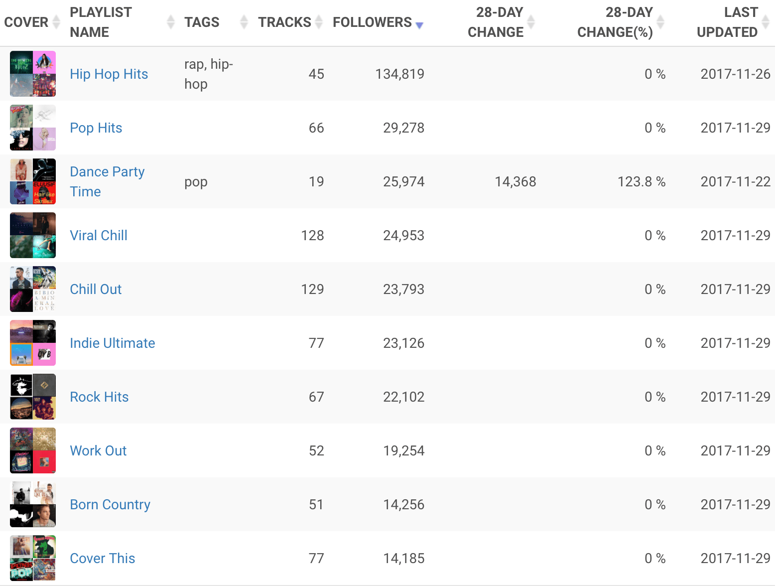The height and width of the screenshot is (586, 777).
Task: Click Work Out playlist cover art
Action: [33, 450]
